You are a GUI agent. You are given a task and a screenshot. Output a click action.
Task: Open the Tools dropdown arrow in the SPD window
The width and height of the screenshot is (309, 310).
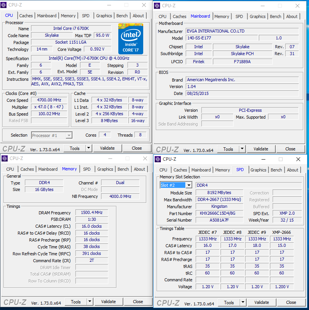[243, 302]
